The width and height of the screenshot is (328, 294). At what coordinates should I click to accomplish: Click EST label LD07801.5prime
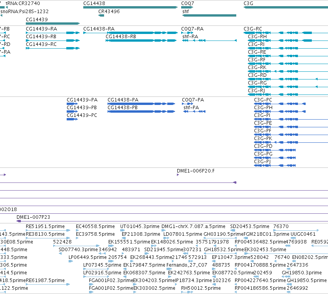(183, 234)
